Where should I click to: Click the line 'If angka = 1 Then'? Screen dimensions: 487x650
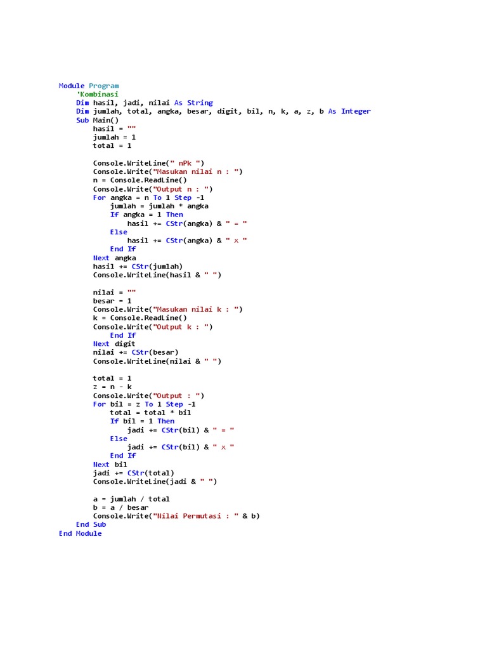(146, 215)
